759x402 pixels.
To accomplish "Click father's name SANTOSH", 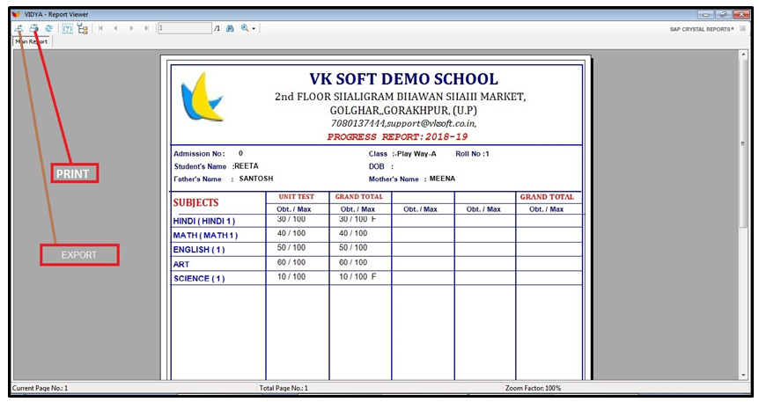I will coord(256,179).
